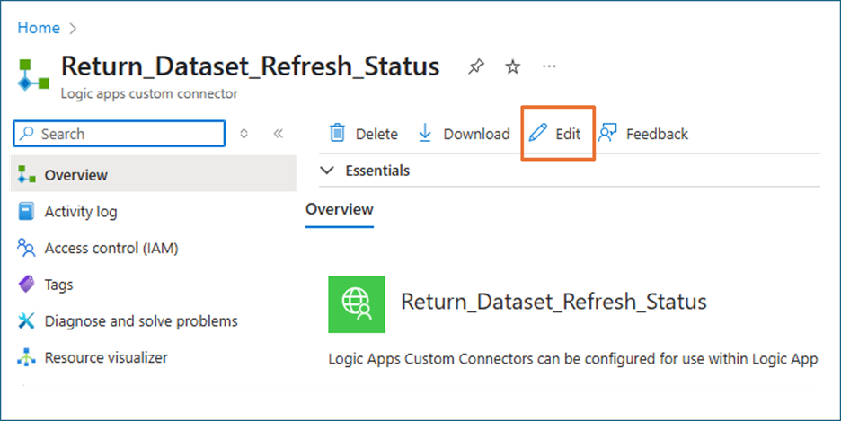841x421 pixels.
Task: Focus the sidebar Search box
Action: (120, 134)
